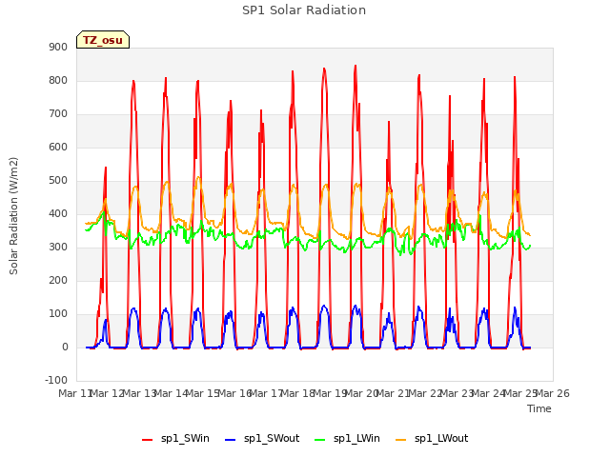Click the Mar 18 x-axis tick label
610x457 pixels.
[x=298, y=393]
